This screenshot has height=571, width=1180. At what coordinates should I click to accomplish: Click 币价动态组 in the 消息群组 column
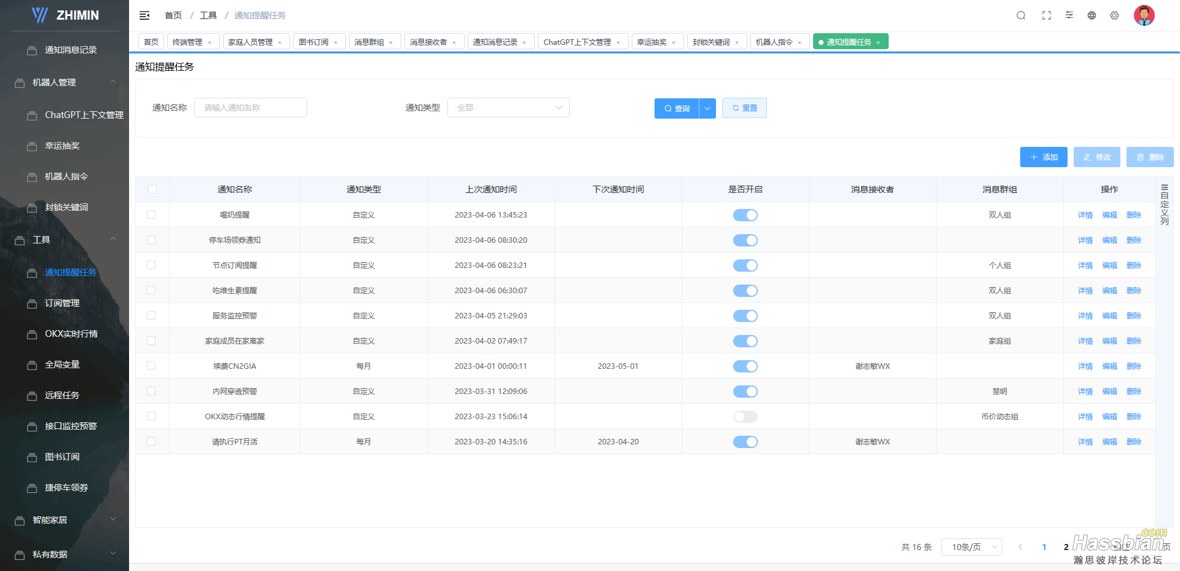999,417
